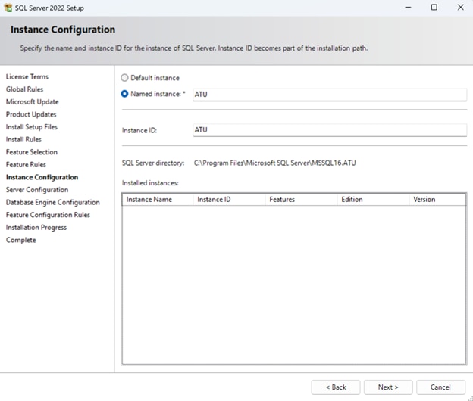Sort by Instance ID column header
This screenshot has height=401, width=473.
229,200
